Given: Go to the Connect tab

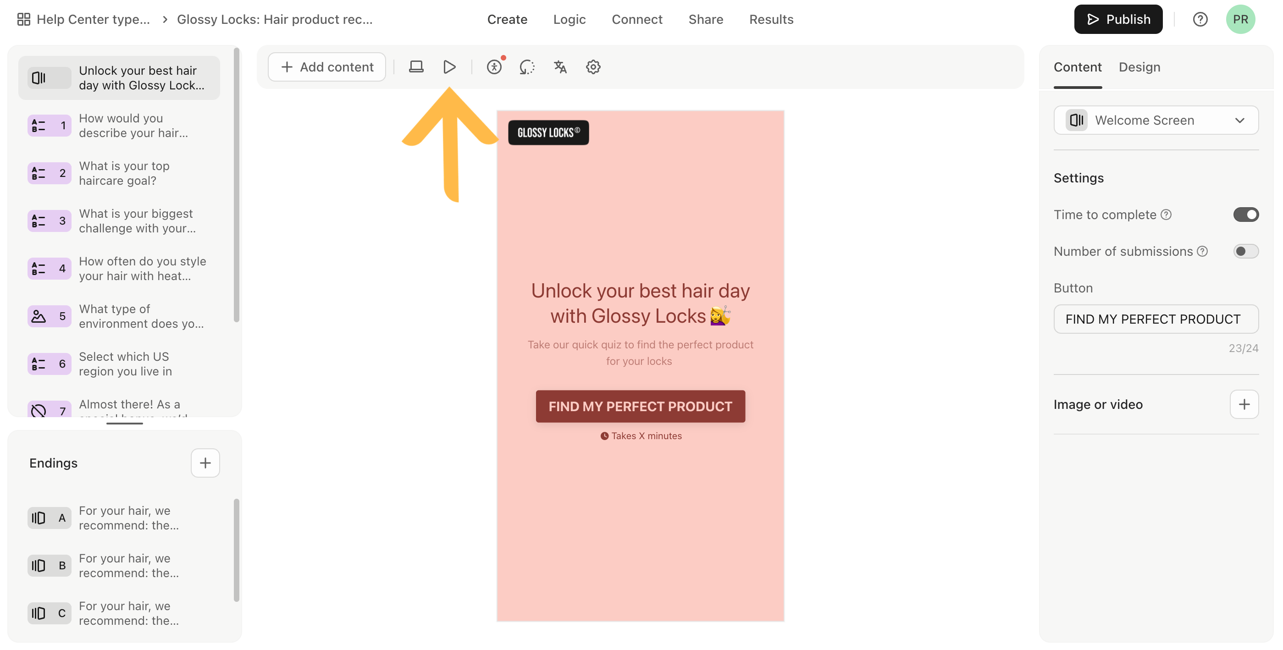Looking at the screenshot, I should point(637,19).
